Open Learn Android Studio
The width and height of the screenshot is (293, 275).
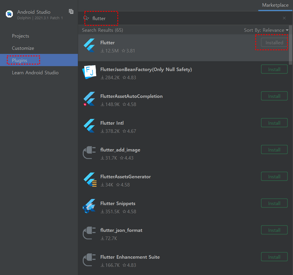click(35, 73)
